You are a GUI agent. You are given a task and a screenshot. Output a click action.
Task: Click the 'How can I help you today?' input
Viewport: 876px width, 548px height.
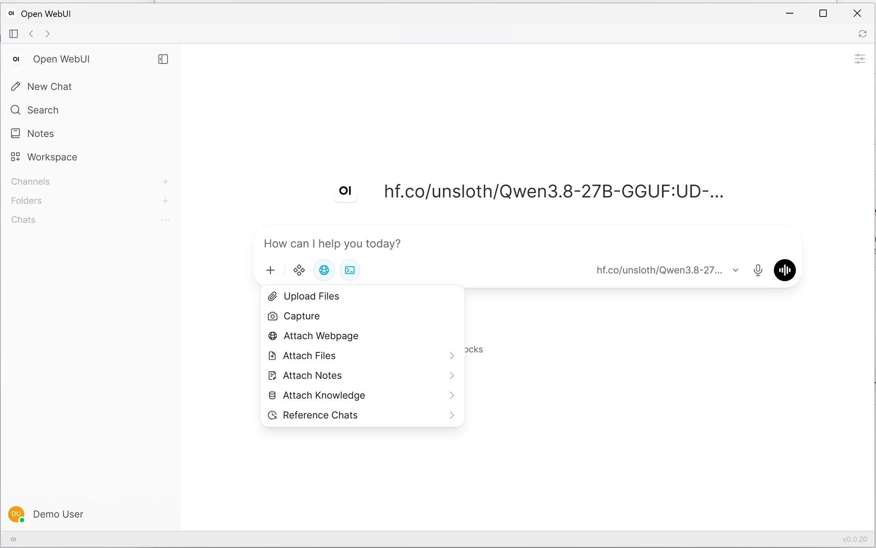[x=527, y=244]
